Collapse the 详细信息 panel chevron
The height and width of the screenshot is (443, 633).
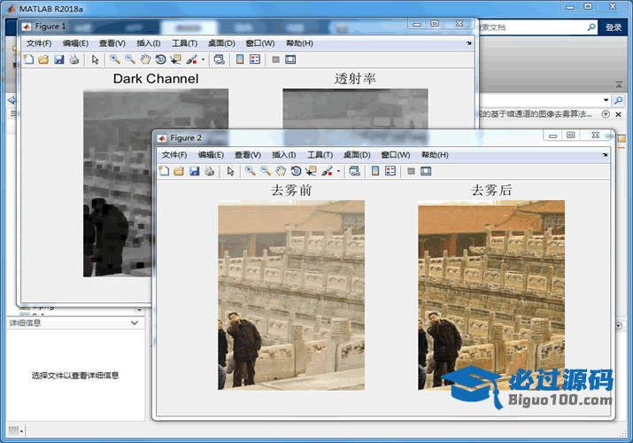pyautogui.click(x=135, y=323)
